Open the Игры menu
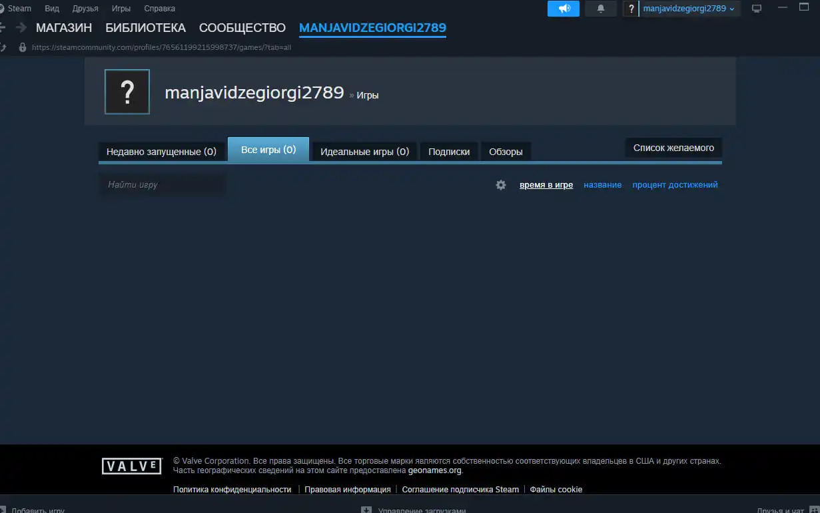This screenshot has width=820, height=513. click(121, 9)
